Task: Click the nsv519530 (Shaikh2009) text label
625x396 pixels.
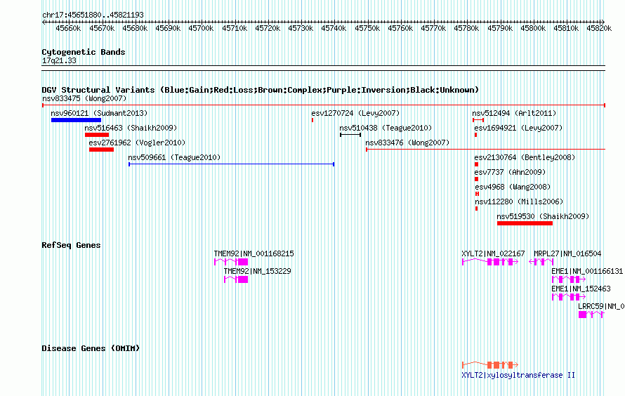Action: click(x=543, y=216)
